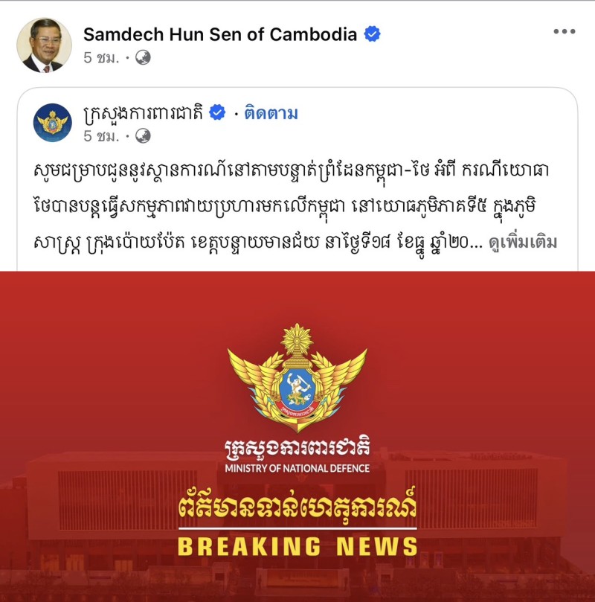
Task: Expand post text with ดูเพิ่มเติม
Action: tap(523, 243)
